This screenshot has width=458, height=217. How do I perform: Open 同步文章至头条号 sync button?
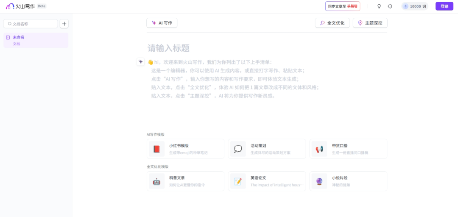pyautogui.click(x=343, y=6)
